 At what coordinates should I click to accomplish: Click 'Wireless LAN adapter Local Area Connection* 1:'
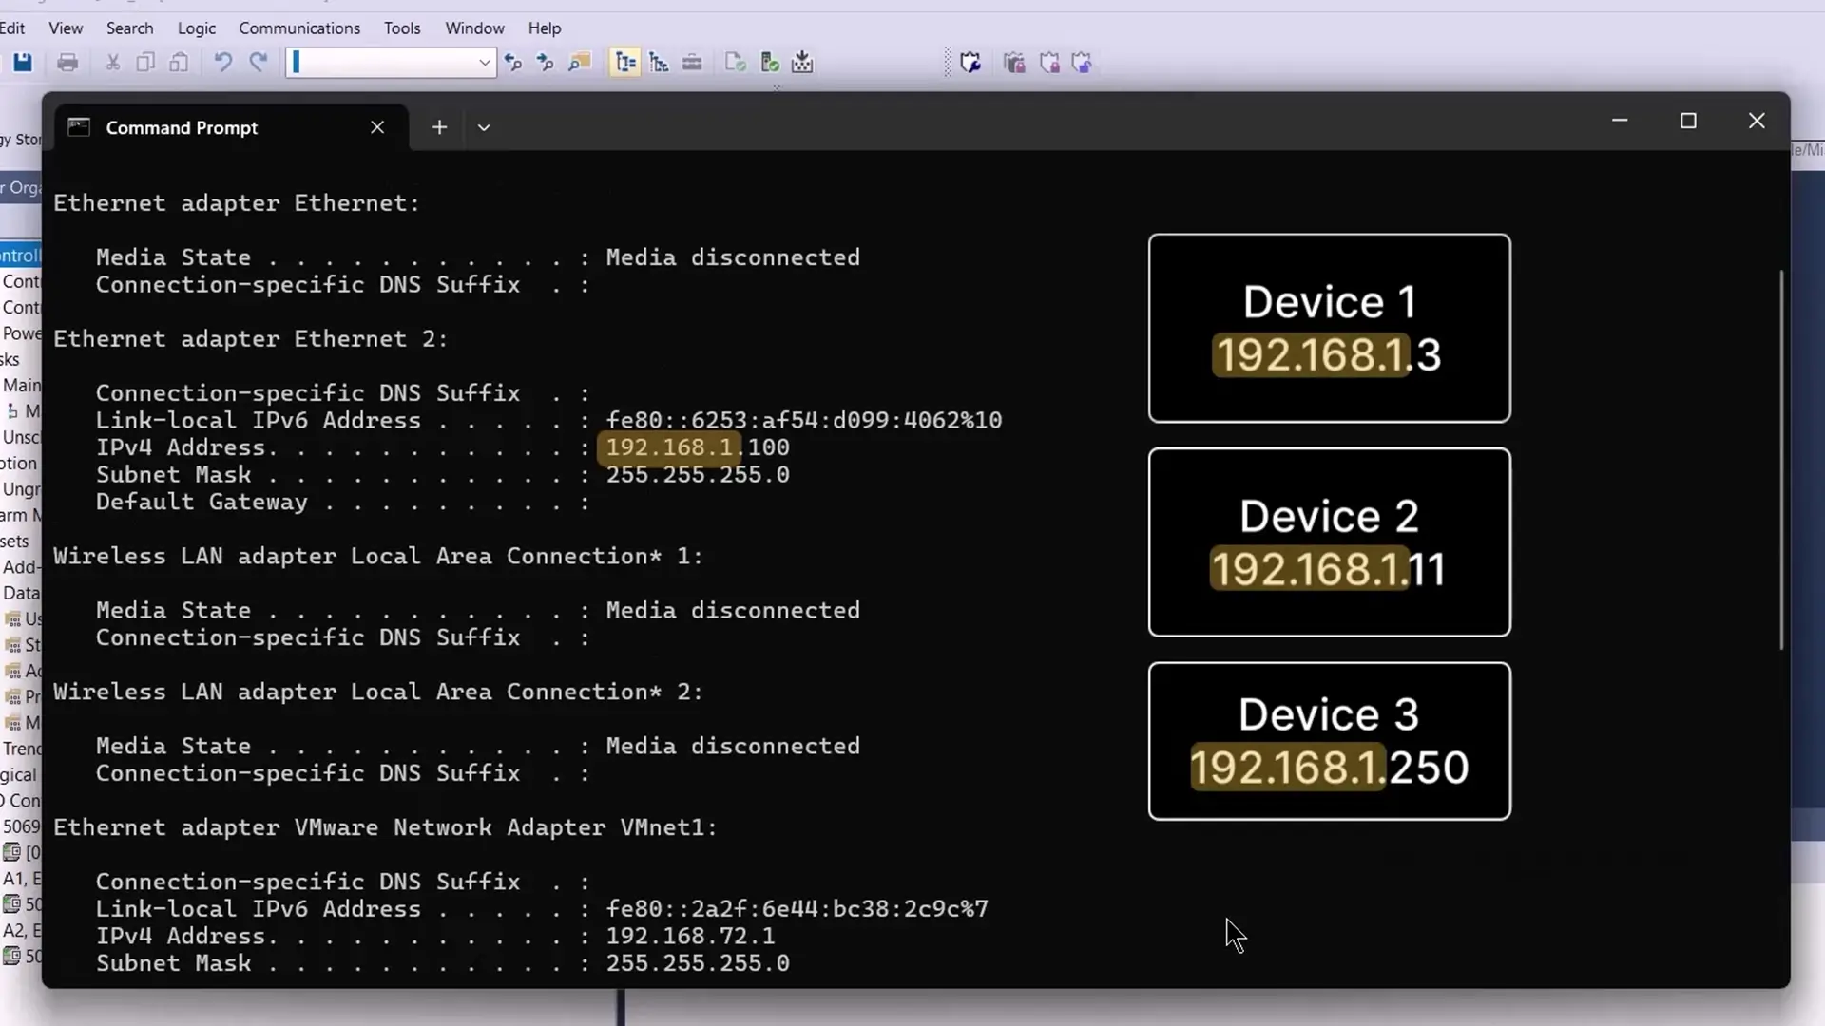tap(378, 556)
